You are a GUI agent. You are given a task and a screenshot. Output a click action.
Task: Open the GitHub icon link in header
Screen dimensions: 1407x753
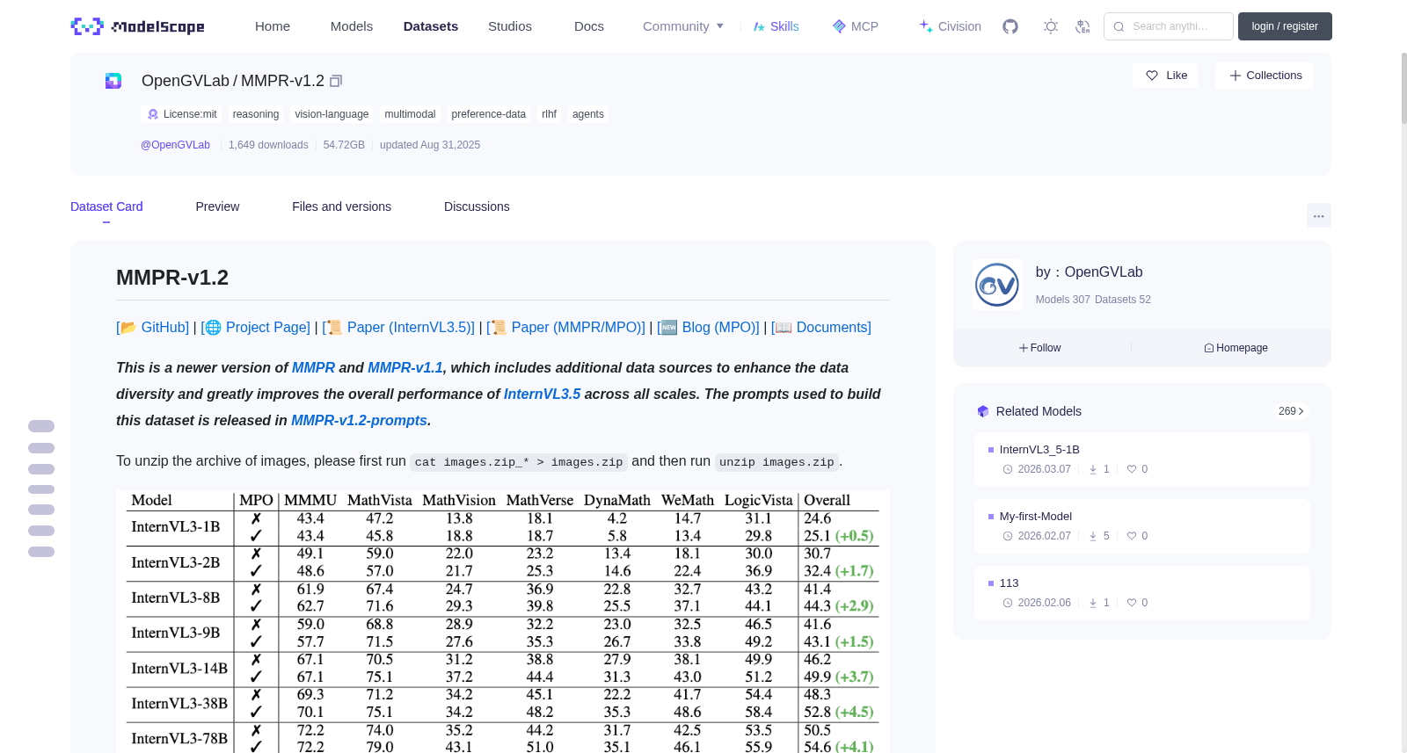[1010, 26]
